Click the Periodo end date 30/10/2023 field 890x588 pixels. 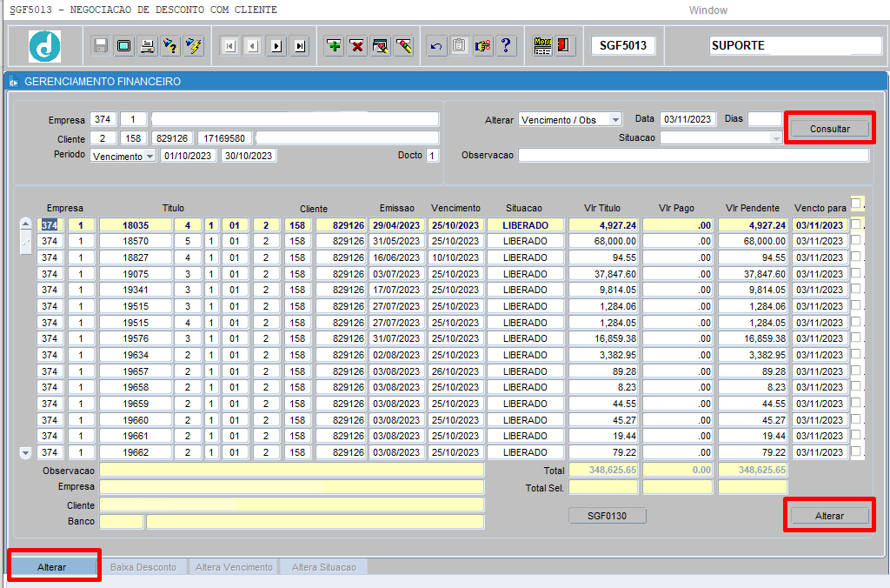click(249, 156)
